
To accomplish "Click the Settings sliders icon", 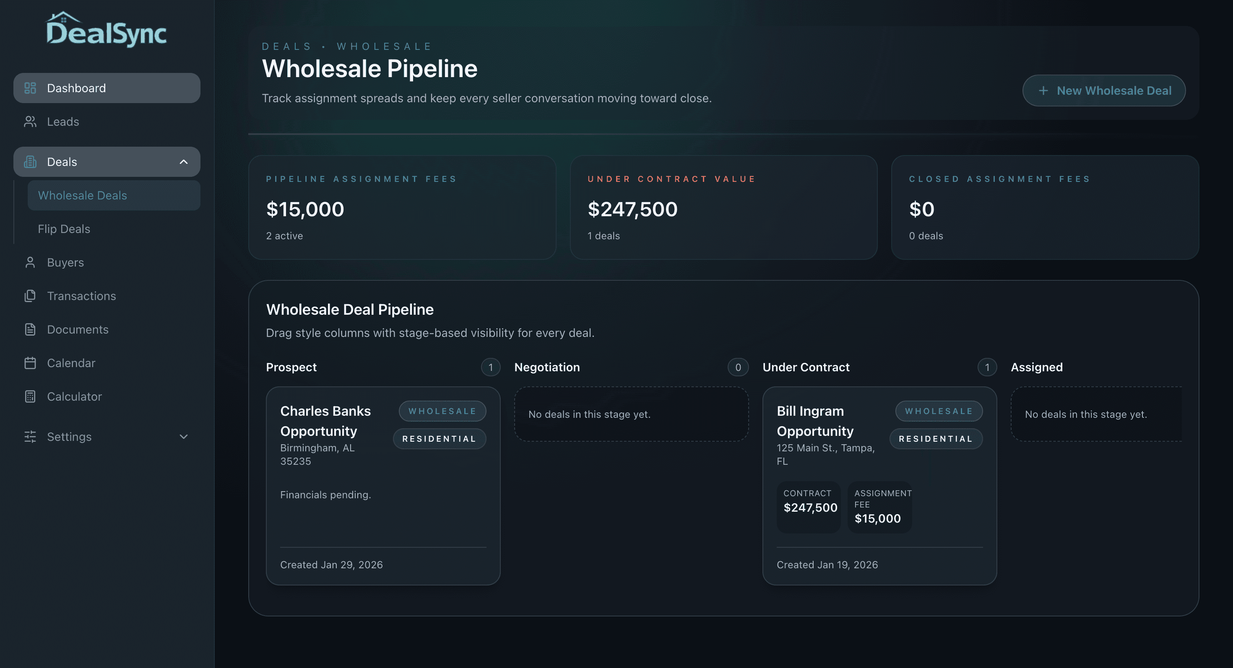I will (30, 437).
